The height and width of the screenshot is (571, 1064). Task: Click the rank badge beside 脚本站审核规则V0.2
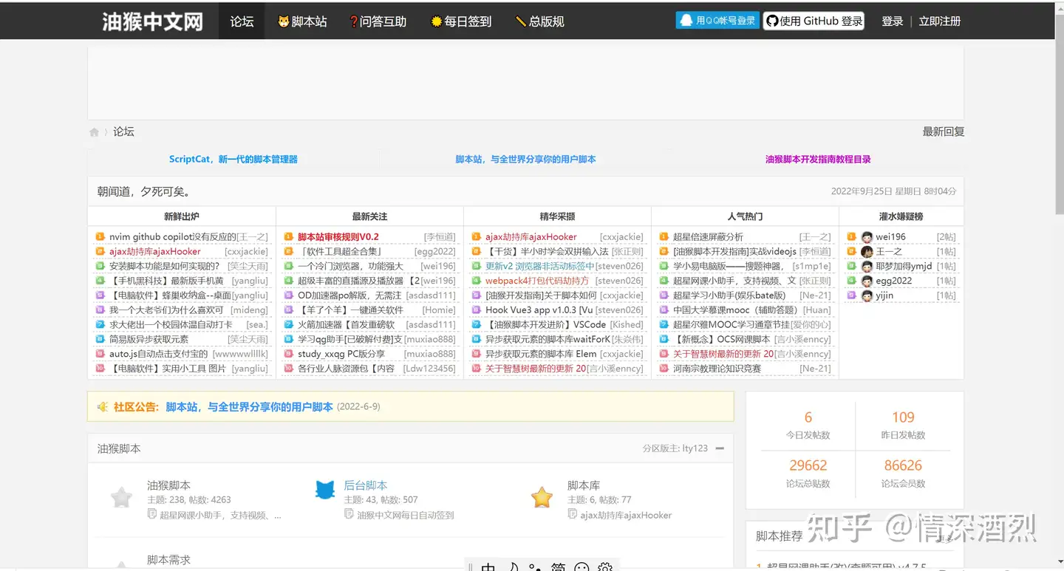[289, 237]
